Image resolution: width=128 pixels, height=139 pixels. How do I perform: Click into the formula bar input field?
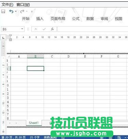pyautogui.click(x=93, y=29)
